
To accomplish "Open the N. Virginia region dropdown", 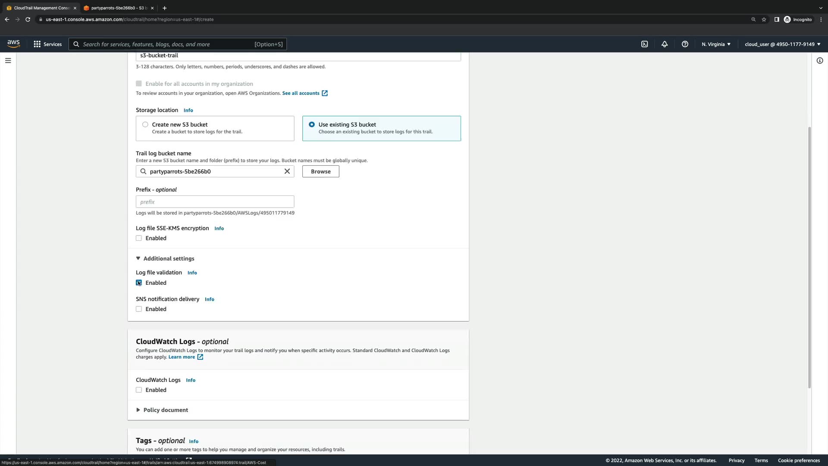I will pos(716,44).
